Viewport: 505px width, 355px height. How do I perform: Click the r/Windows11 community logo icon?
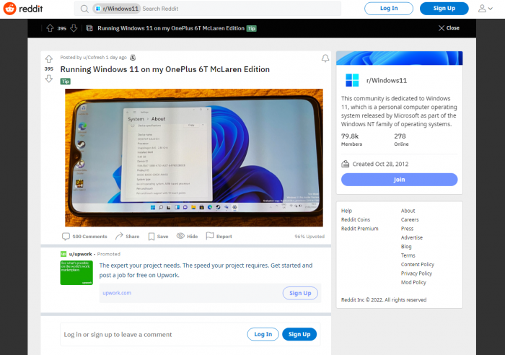[352, 80]
